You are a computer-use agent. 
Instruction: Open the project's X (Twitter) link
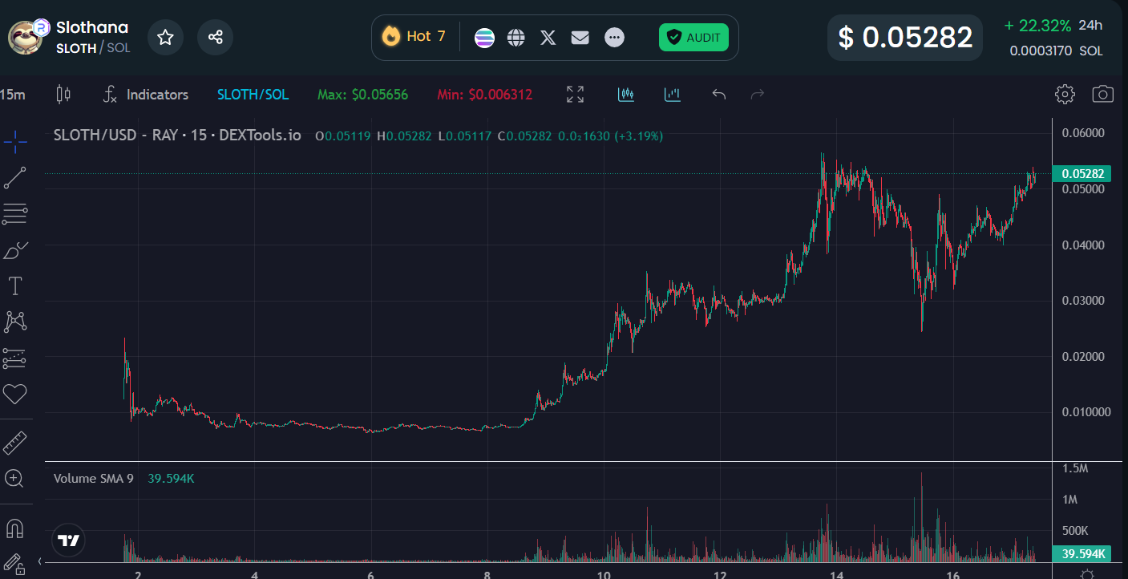click(548, 37)
